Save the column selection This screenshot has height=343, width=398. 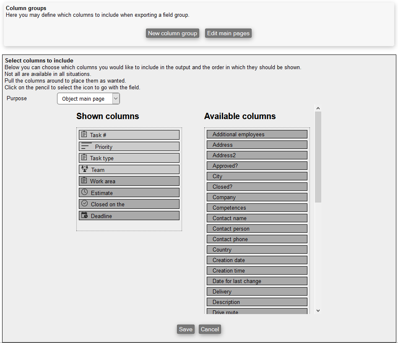(186, 329)
